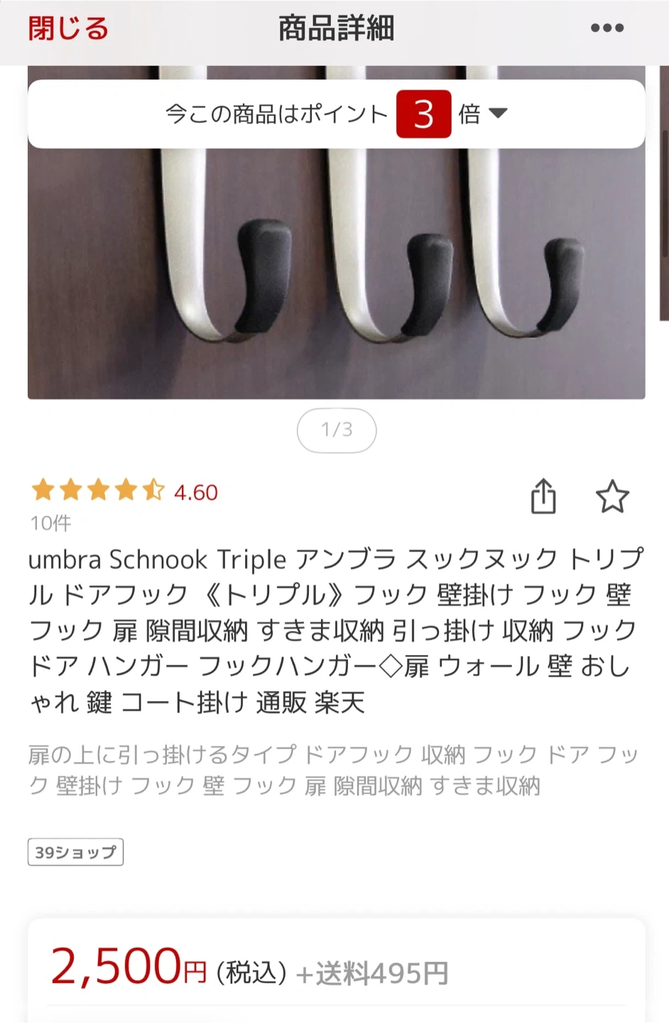The image size is (669, 1023).
Task: Click the +送料495円 shipping fee text
Action: [372, 973]
